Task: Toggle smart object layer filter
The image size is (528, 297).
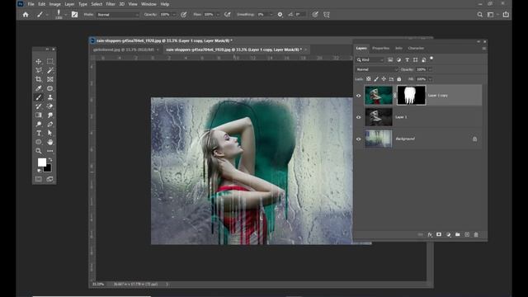Action: [x=424, y=59]
